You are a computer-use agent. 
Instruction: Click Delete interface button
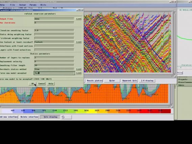(x=29, y=117)
